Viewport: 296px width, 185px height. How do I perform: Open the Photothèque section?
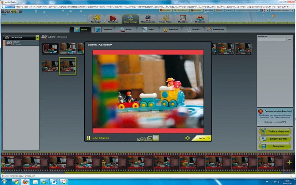(113, 19)
